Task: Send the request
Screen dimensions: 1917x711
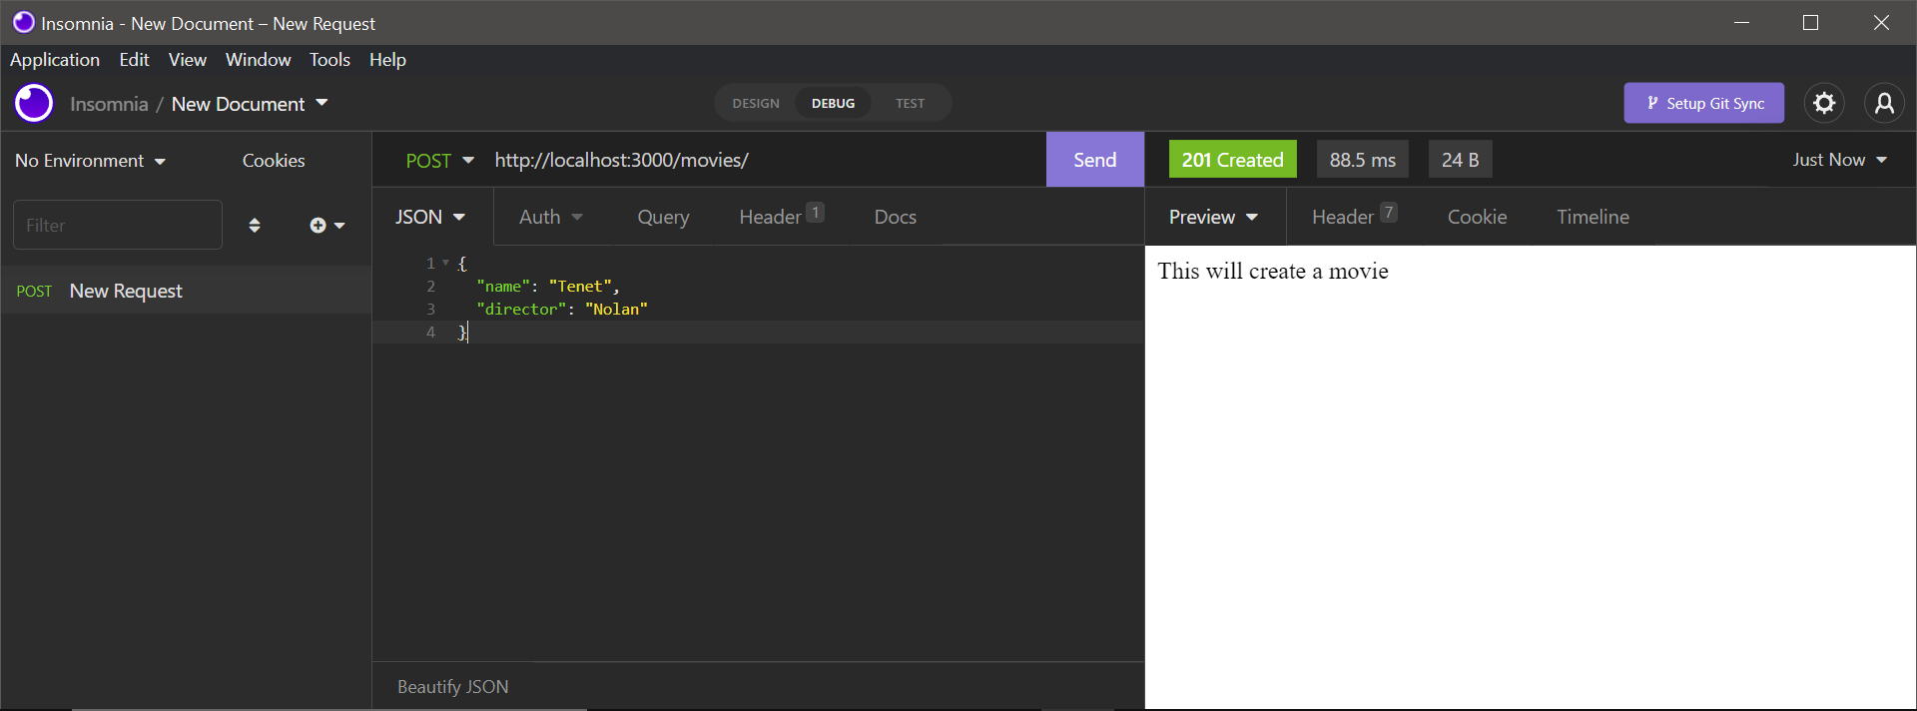Action: coord(1094,160)
